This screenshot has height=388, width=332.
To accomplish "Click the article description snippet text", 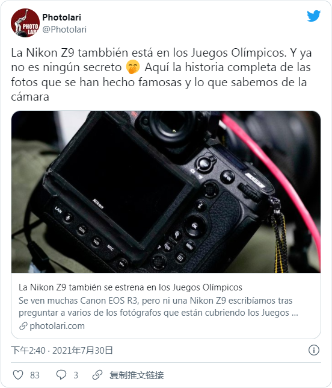I will 158,307.
